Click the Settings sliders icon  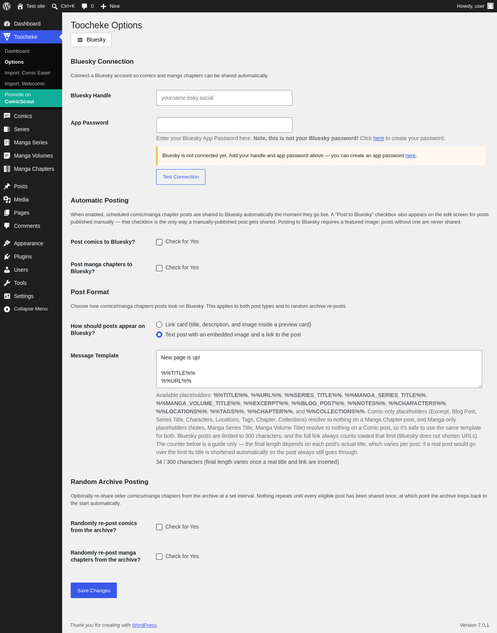click(7, 296)
